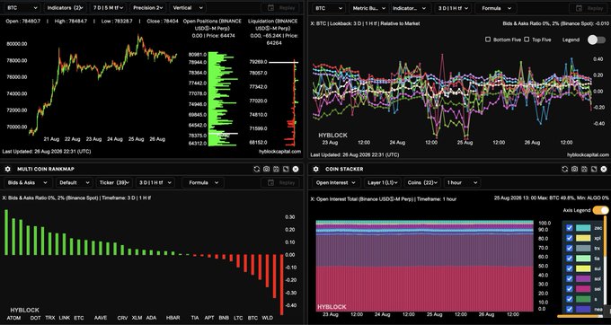611x325 pixels.
Task: Open the Layer 1 (L1) dropdown
Action: tap(382, 182)
